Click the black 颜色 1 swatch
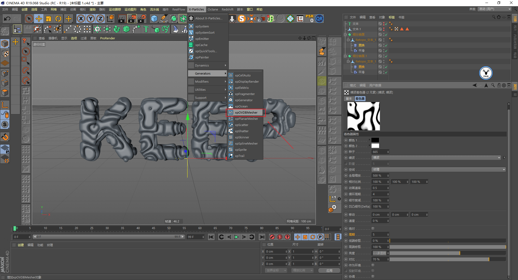Image resolution: width=518 pixels, height=280 pixels. 375,140
